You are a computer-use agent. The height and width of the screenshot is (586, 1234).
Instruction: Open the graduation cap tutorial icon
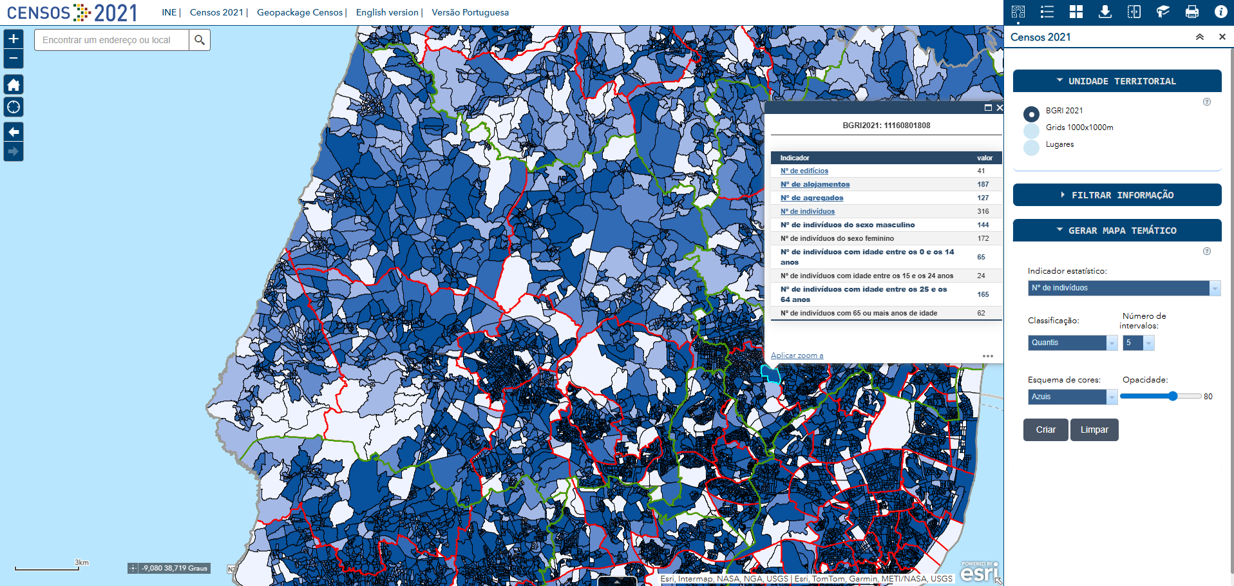[1163, 12]
